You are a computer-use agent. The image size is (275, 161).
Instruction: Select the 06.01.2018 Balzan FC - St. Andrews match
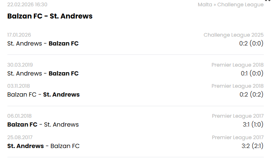click(x=43, y=124)
